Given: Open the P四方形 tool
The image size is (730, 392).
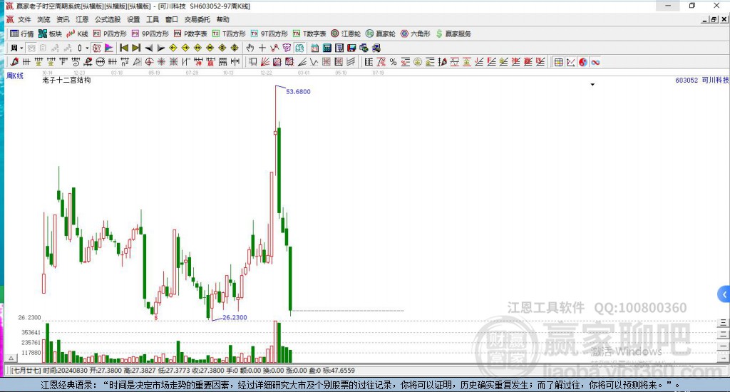Looking at the screenshot, I should click(x=110, y=33).
